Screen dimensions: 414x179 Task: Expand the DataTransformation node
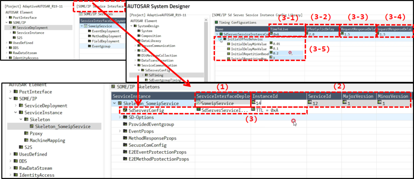click(135, 60)
